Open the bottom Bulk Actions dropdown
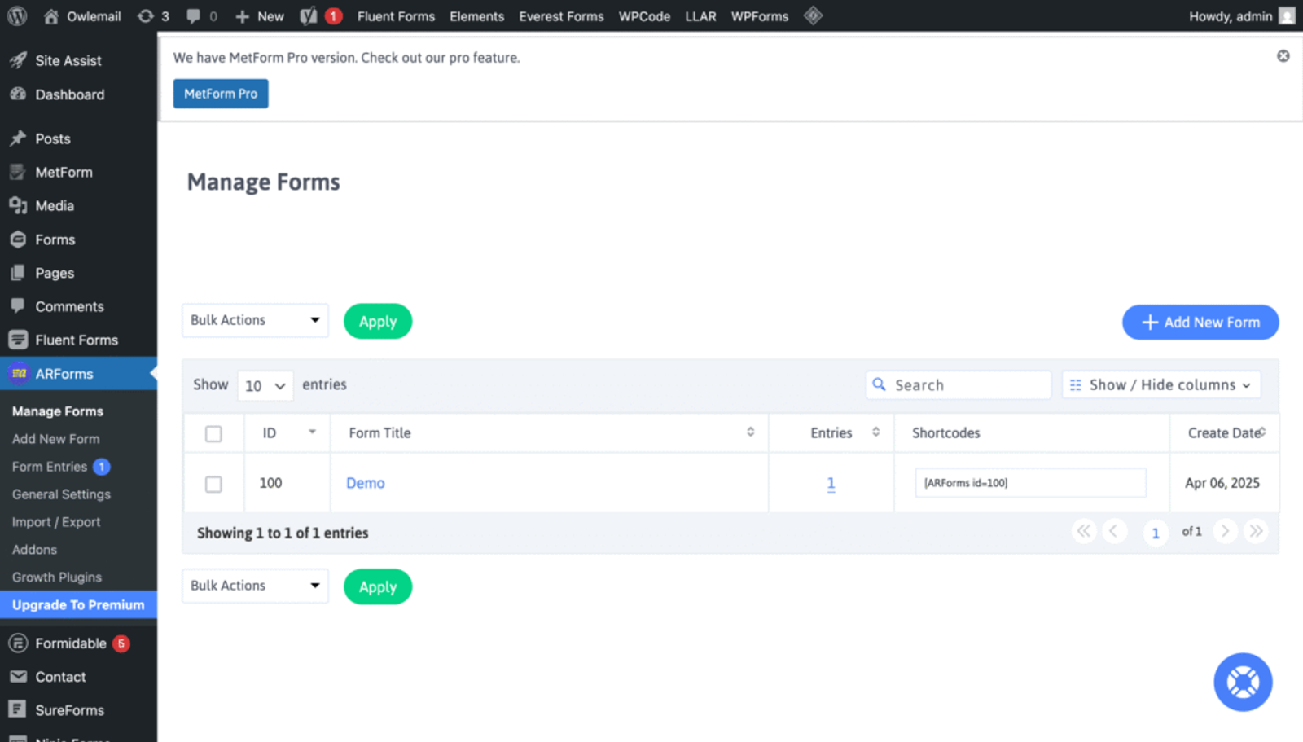 click(255, 586)
